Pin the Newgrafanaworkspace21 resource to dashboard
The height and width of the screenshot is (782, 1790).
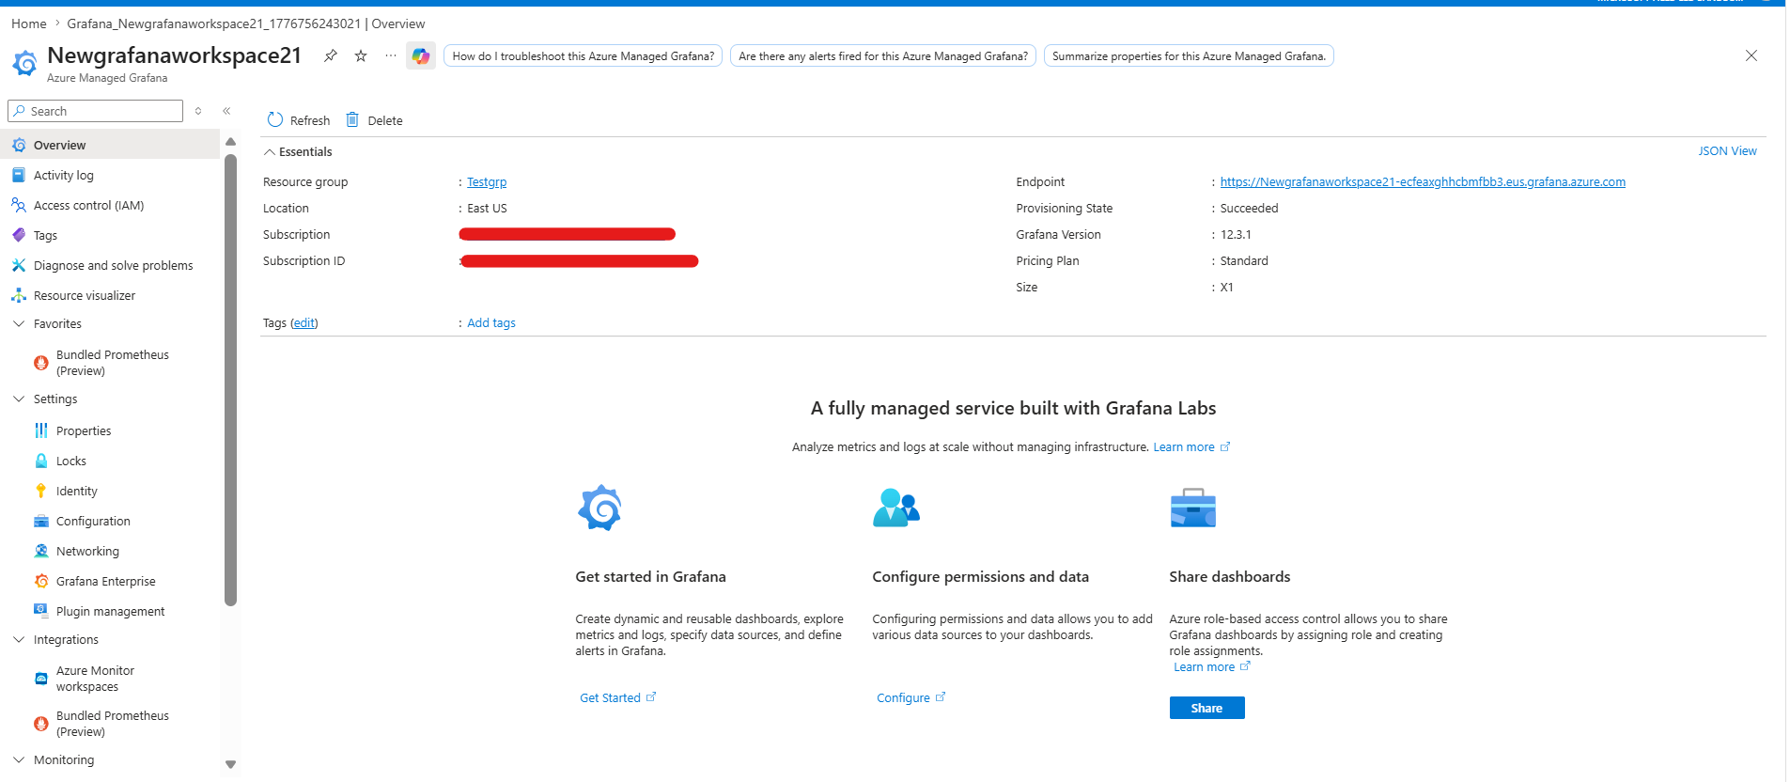(x=331, y=56)
